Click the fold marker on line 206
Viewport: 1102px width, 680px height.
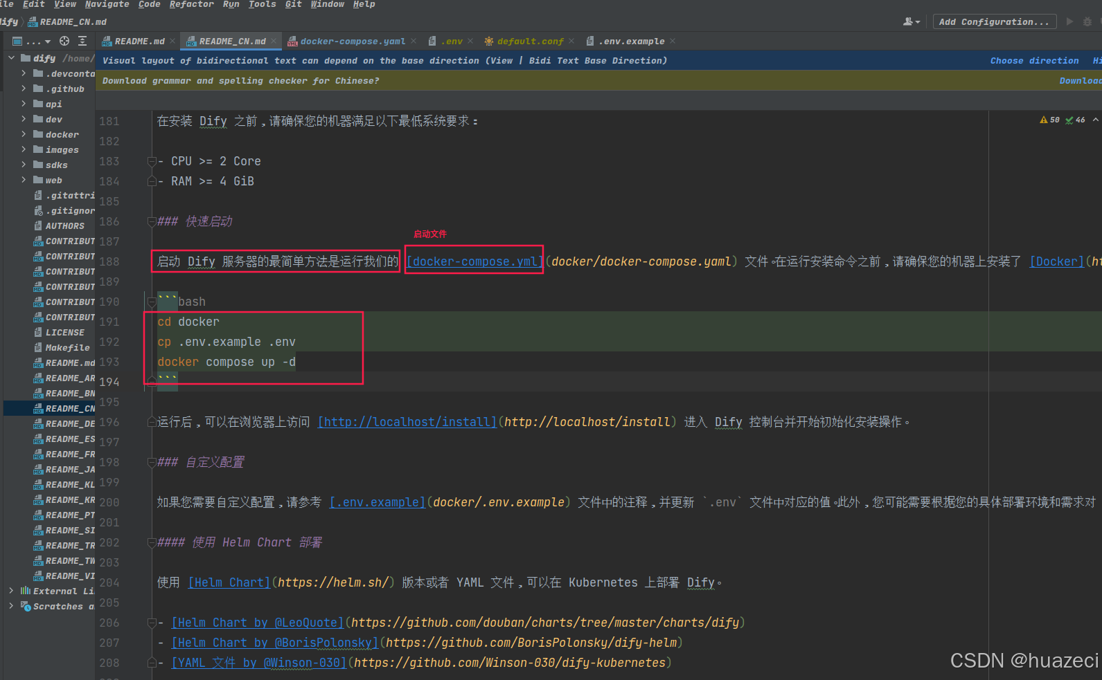pyautogui.click(x=152, y=623)
